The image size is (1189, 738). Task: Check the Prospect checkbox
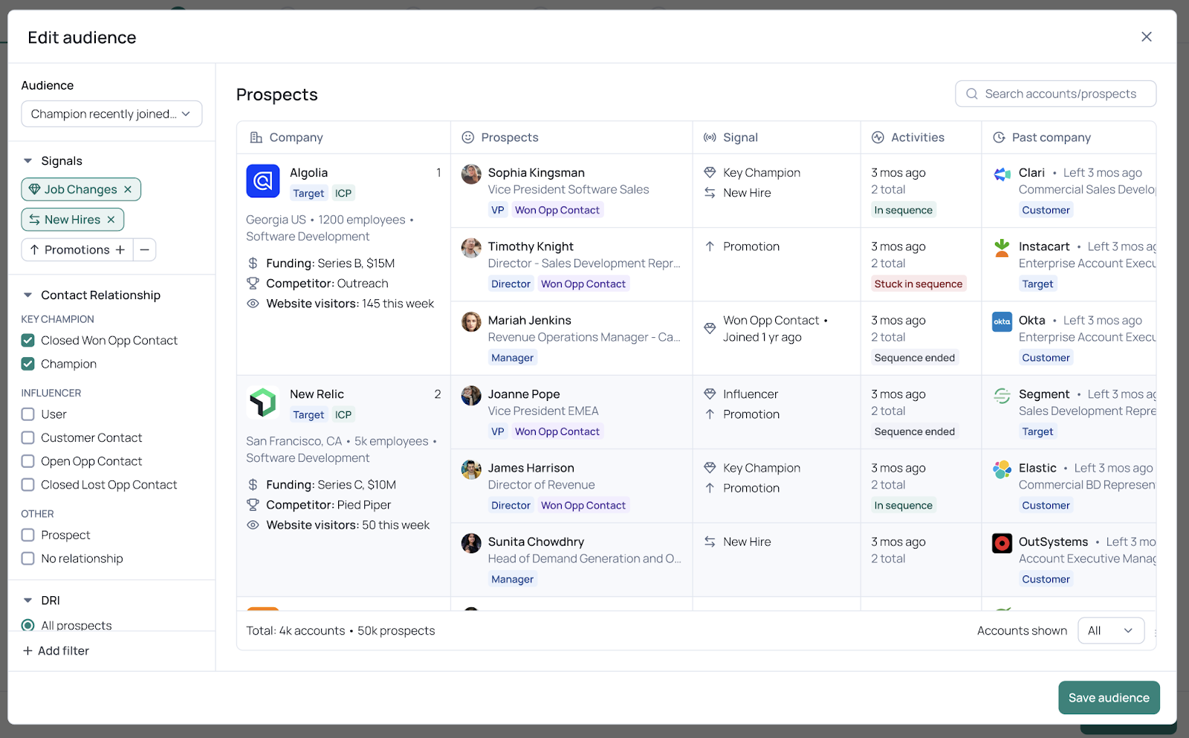(28, 535)
